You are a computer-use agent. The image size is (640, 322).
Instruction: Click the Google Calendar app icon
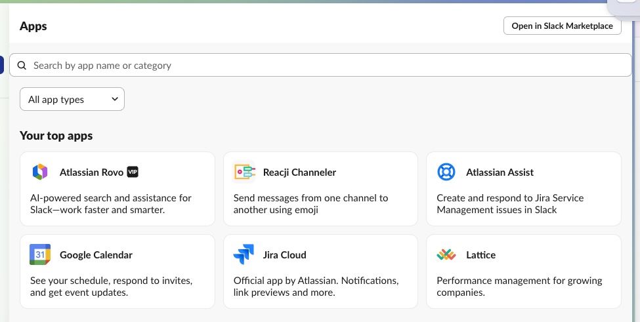(x=40, y=254)
